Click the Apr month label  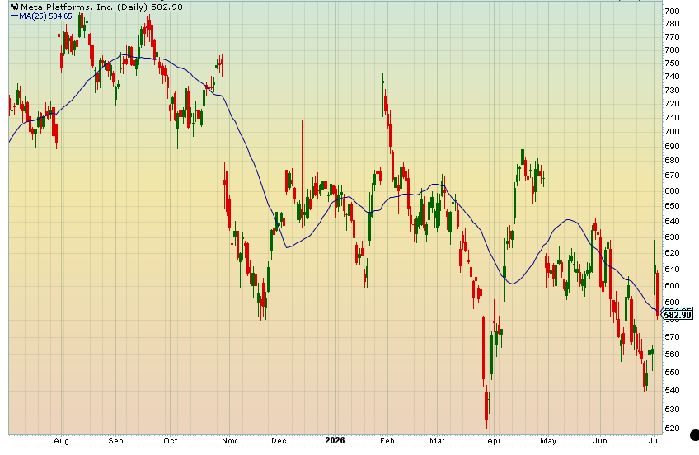click(494, 441)
